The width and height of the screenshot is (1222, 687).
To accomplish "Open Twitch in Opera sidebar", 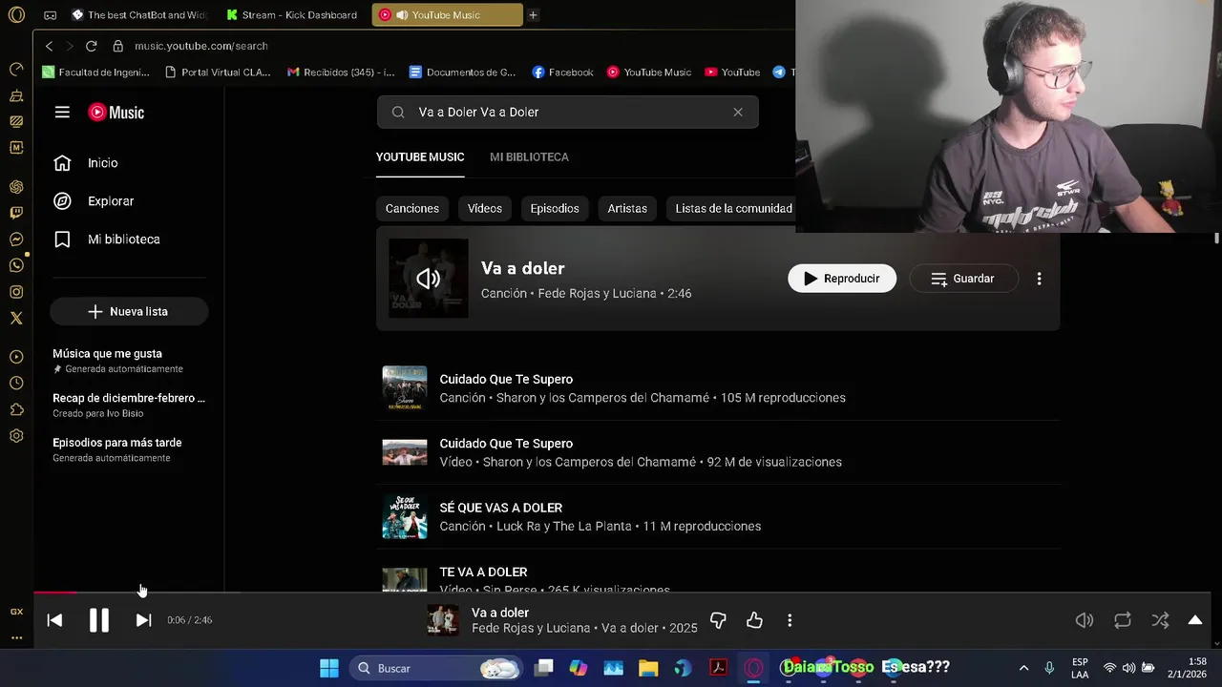I will (16, 213).
